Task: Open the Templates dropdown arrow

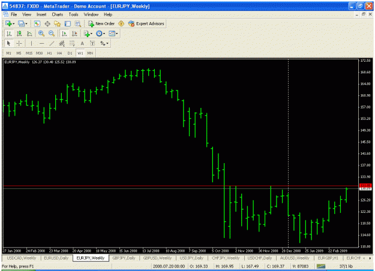Action: pos(117,34)
